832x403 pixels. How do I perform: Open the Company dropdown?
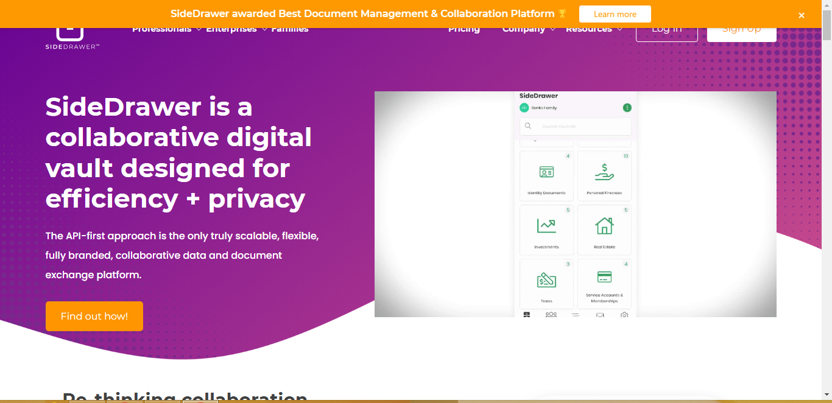point(524,28)
